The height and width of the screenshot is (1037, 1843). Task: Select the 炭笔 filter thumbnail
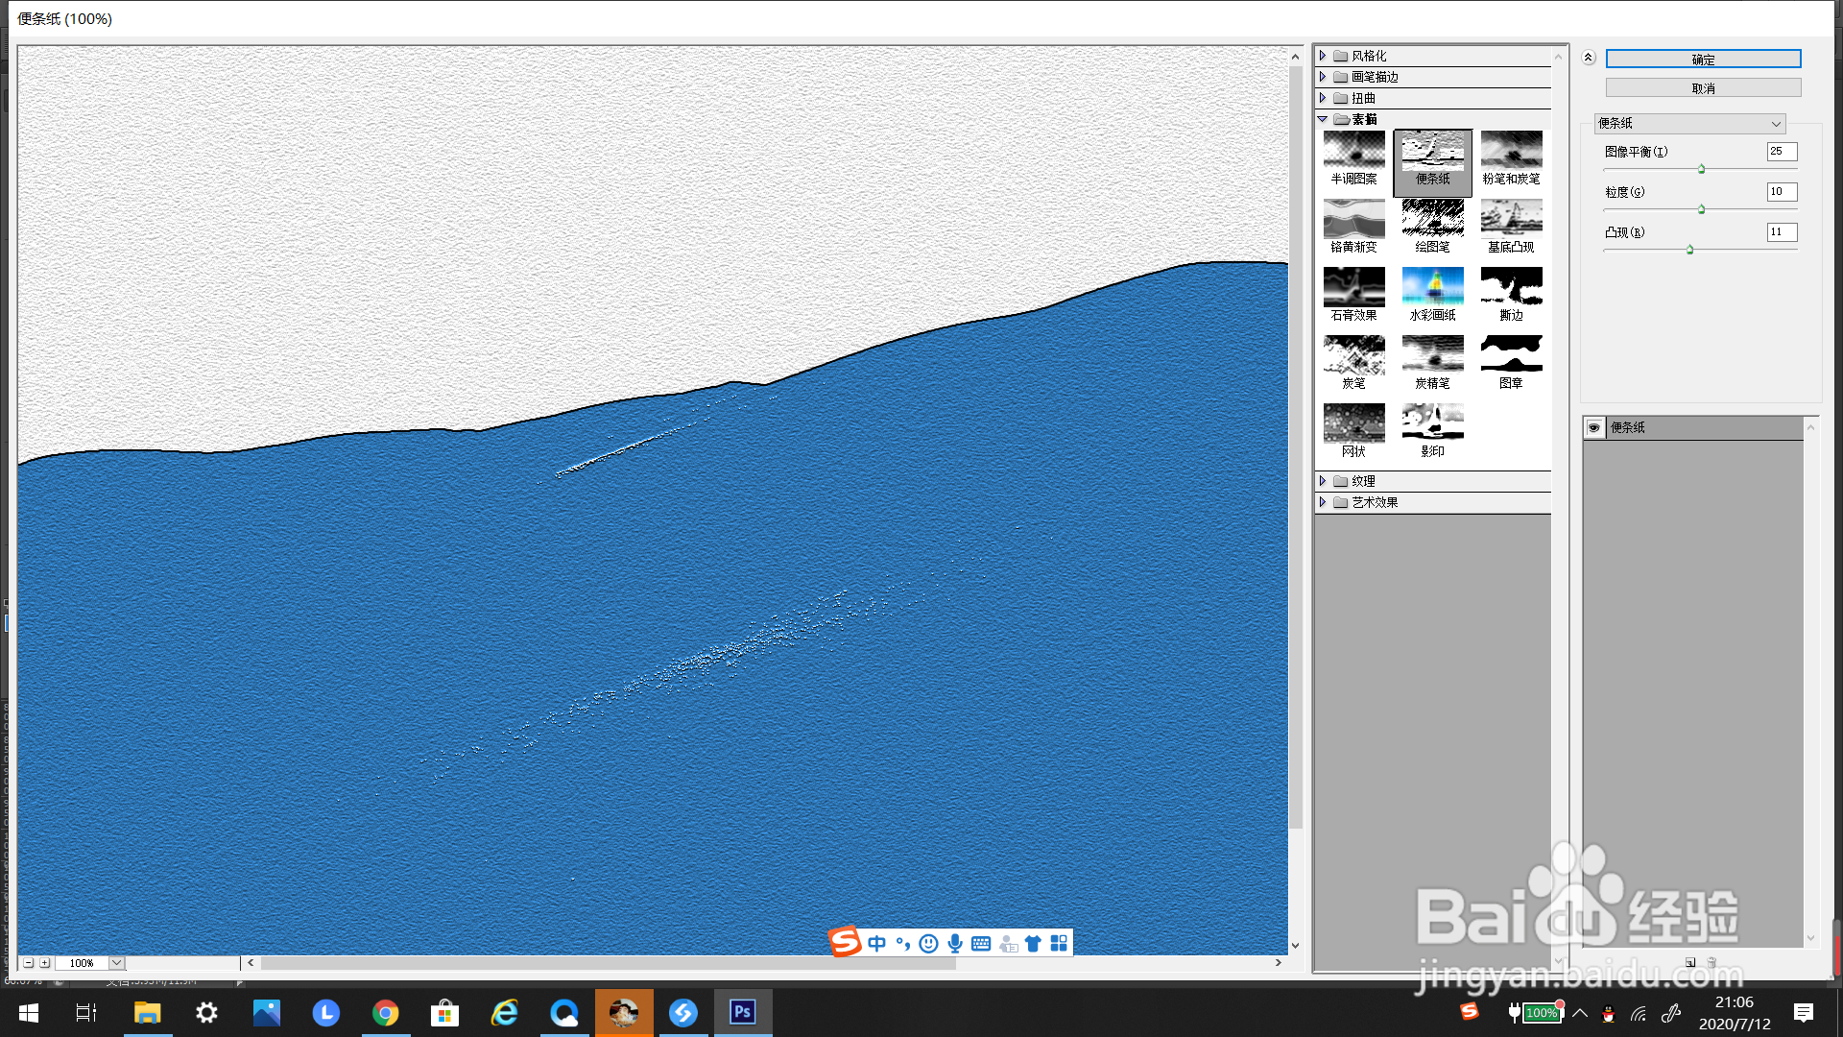[x=1353, y=355]
